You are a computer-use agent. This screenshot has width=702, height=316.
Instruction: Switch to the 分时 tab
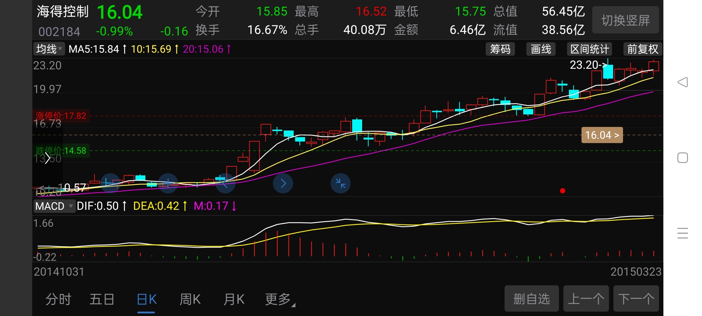pyautogui.click(x=58, y=299)
